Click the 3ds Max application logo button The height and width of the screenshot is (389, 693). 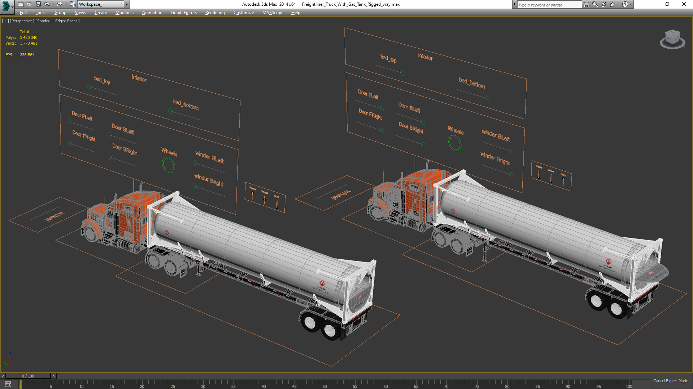pyautogui.click(x=6, y=5)
